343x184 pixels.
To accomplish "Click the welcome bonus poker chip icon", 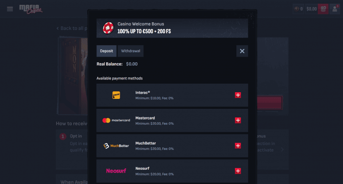I will [108, 28].
